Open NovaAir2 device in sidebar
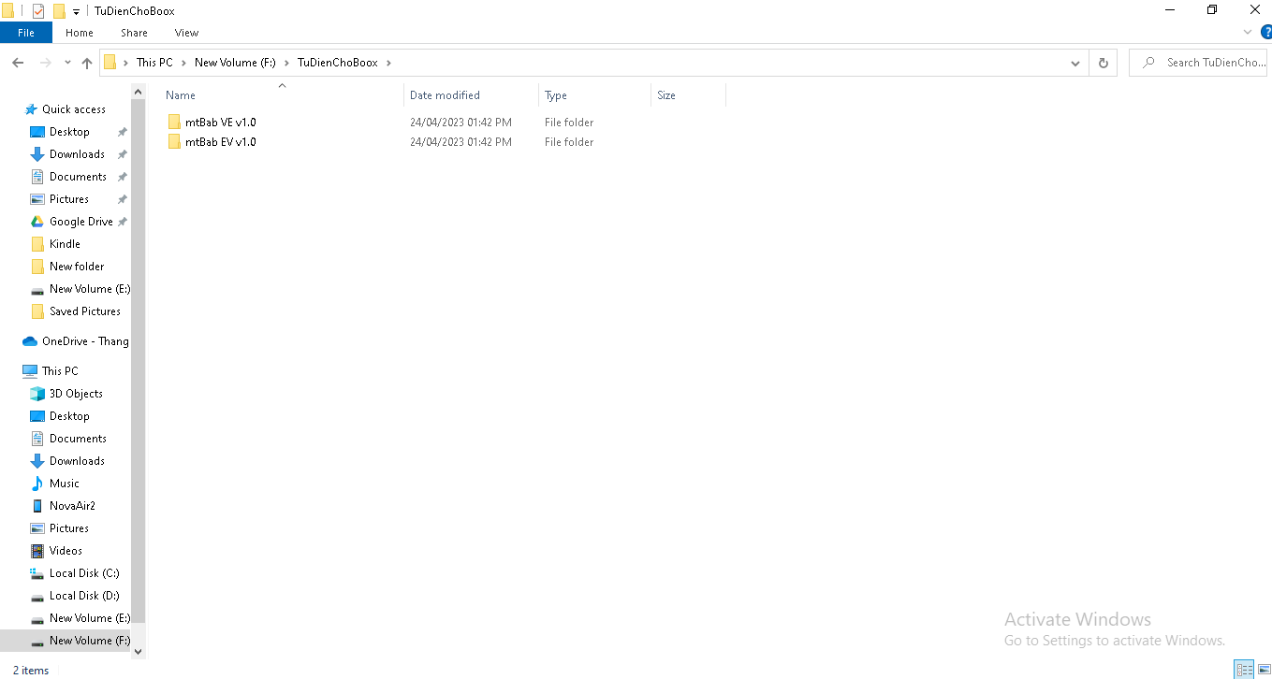 pos(72,506)
